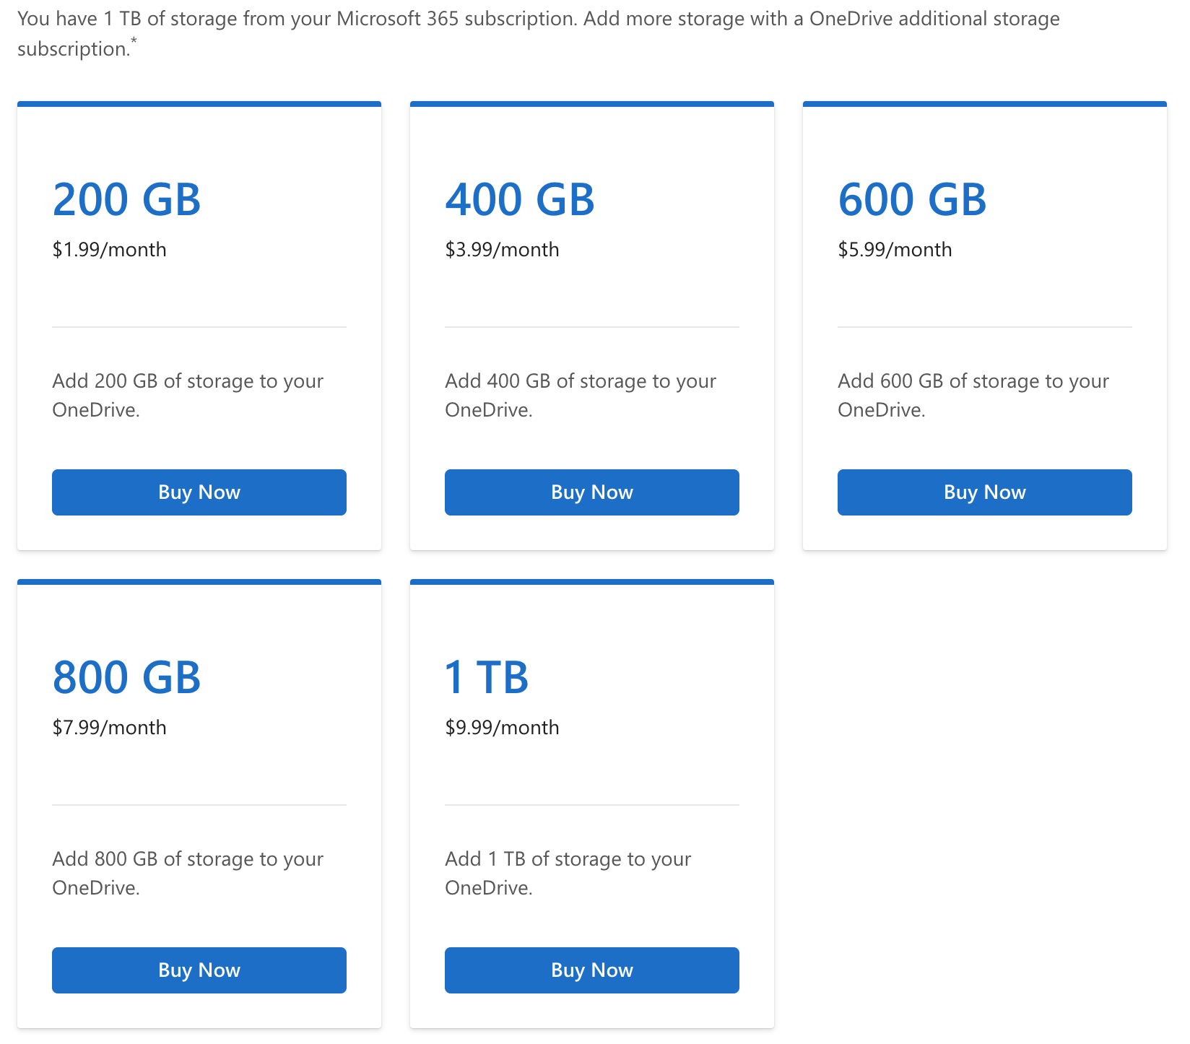Click Buy Now for the 200 GB plan
This screenshot has height=1044, width=1190.
click(199, 492)
